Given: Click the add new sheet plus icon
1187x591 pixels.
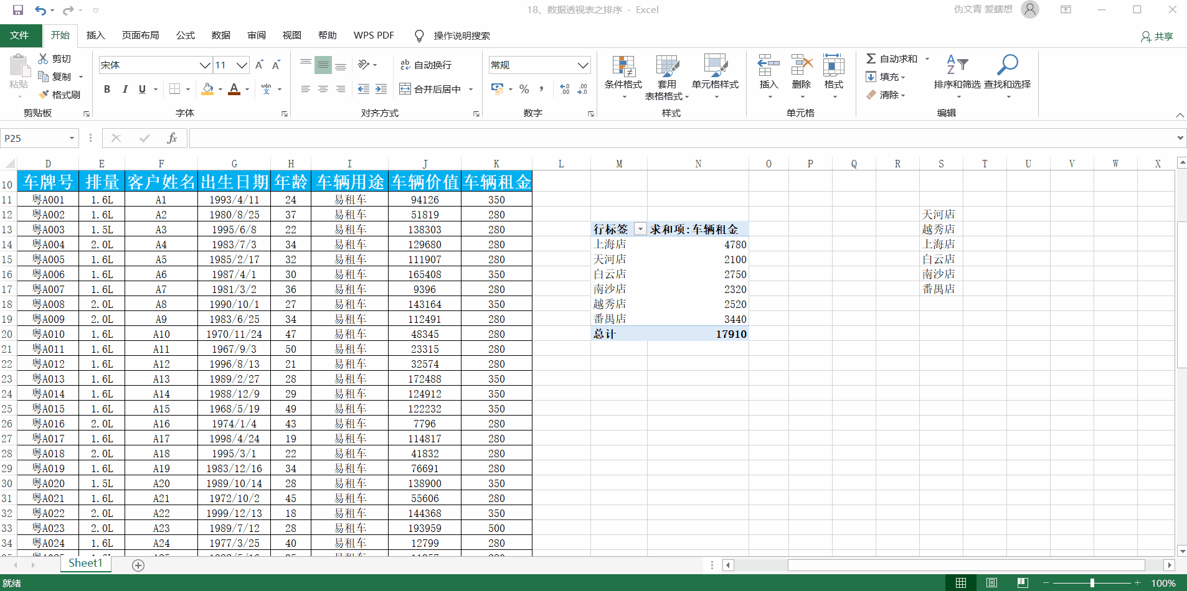Looking at the screenshot, I should click(x=138, y=565).
